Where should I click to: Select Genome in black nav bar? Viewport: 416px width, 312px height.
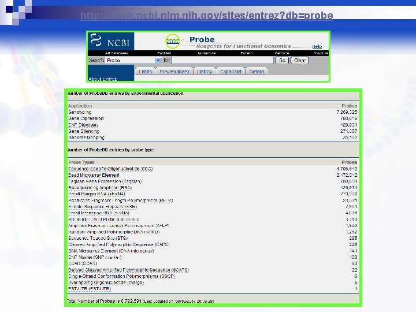(282, 53)
